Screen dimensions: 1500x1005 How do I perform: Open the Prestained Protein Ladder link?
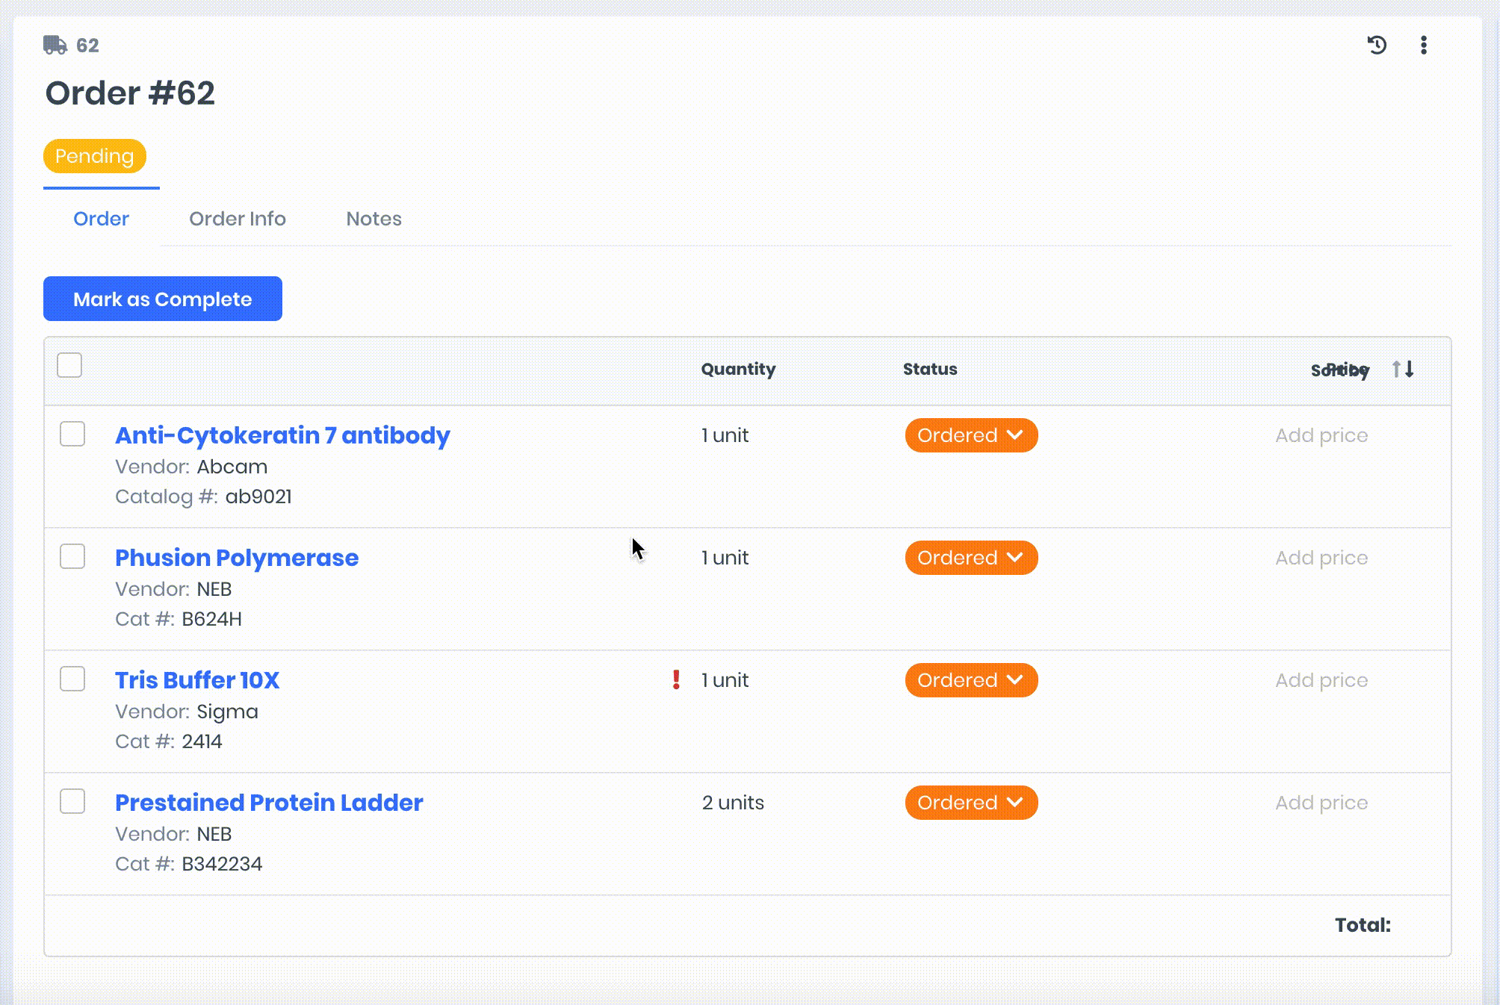click(x=268, y=803)
